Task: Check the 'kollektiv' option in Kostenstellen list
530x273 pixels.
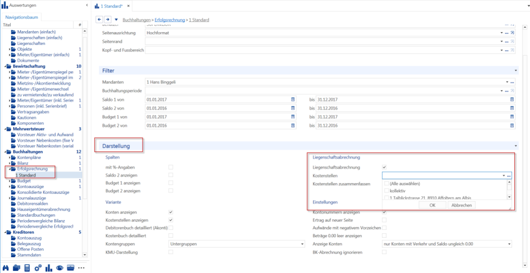Action: click(387, 191)
